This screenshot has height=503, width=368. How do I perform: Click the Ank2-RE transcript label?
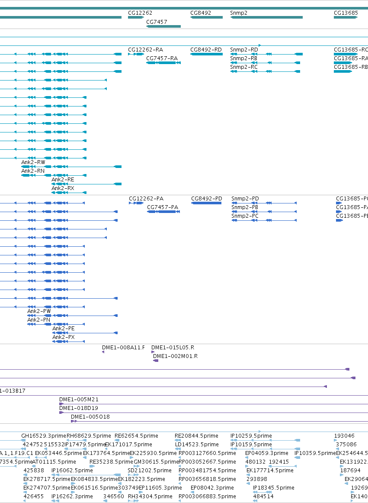pyautogui.click(x=63, y=180)
